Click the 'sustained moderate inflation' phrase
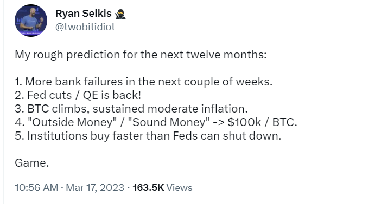Image resolution: width=375 pixels, height=204 pixels. click(x=170, y=109)
